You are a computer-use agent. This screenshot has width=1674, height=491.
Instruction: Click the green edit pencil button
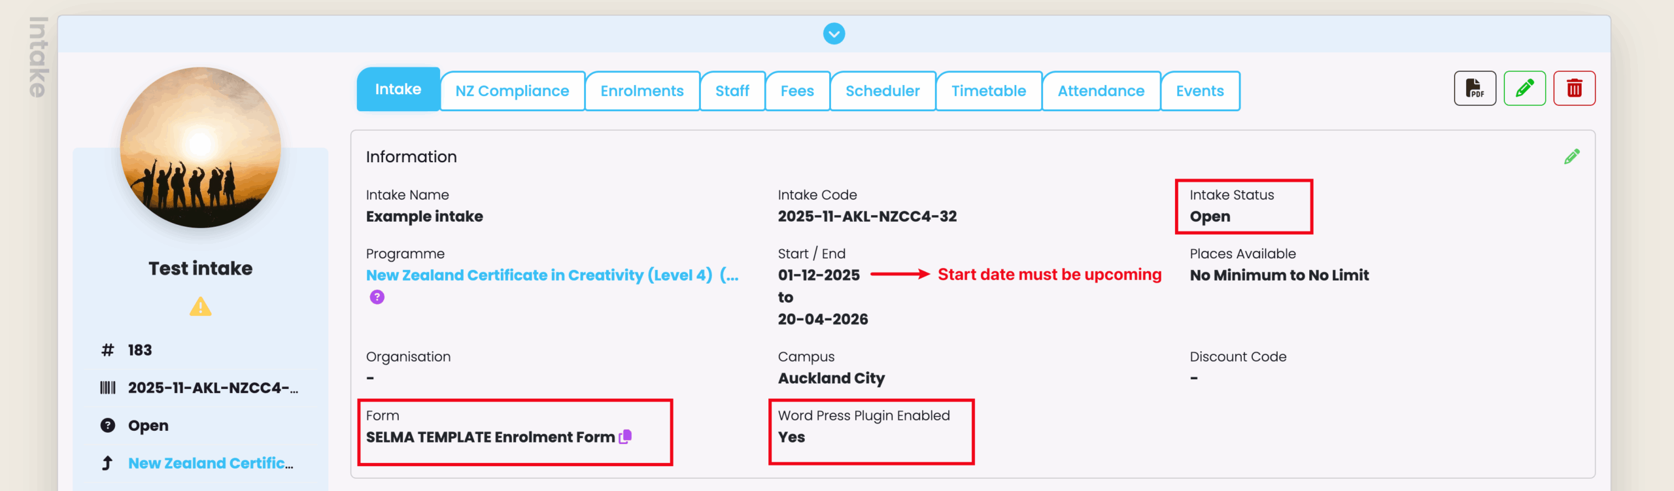[x=1524, y=88]
